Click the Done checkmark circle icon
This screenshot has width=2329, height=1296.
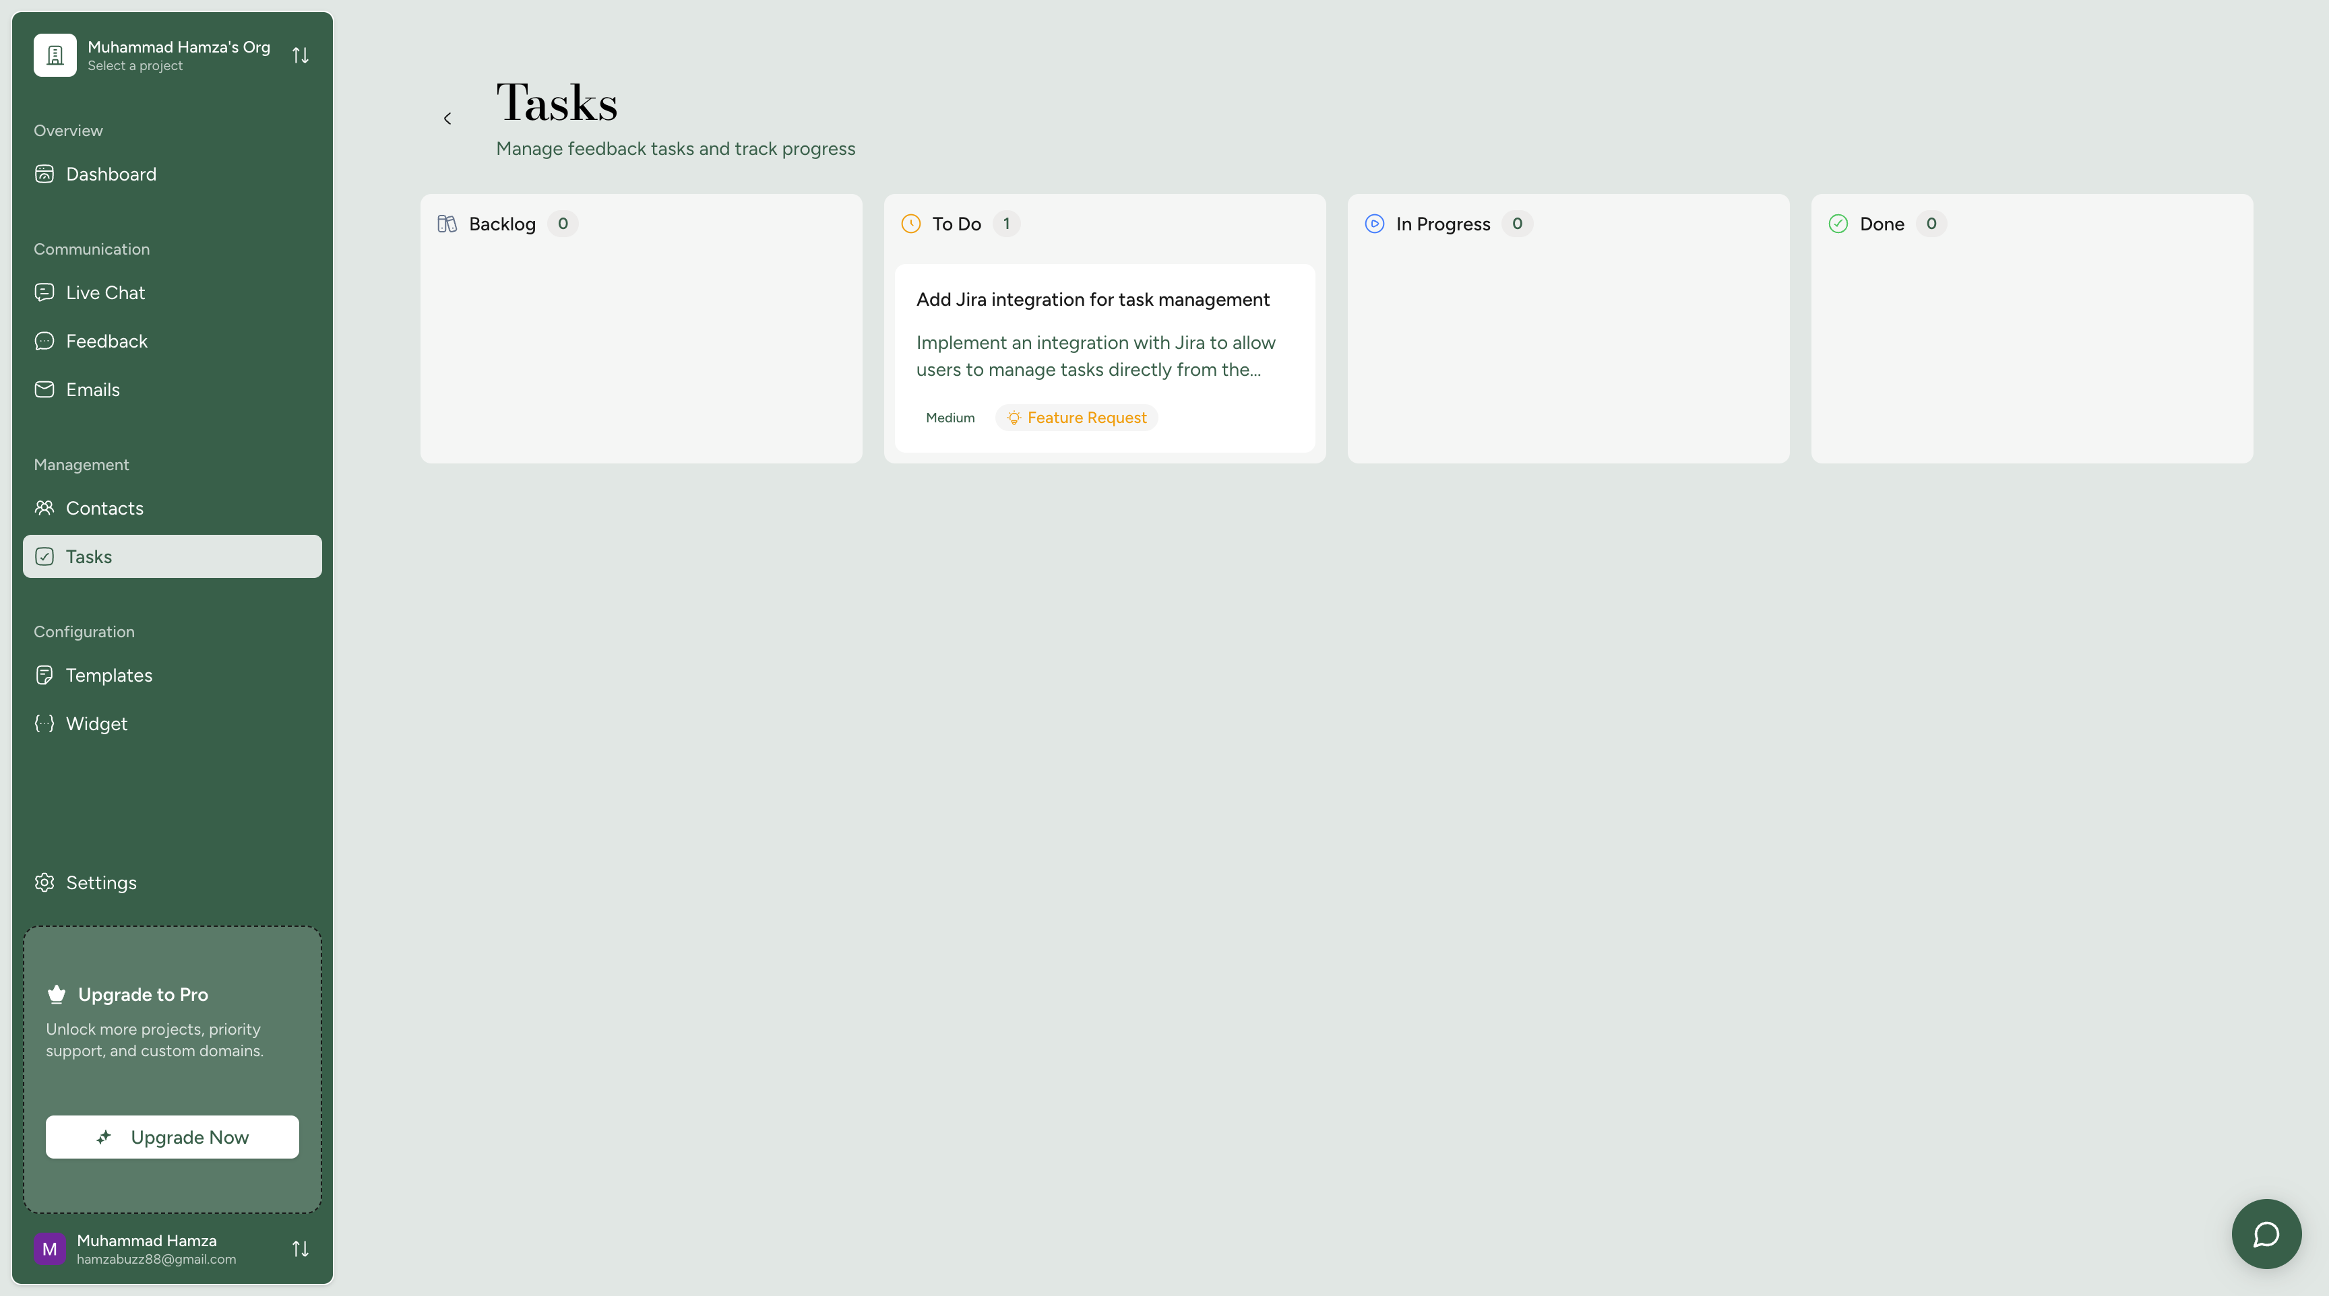point(1837,223)
